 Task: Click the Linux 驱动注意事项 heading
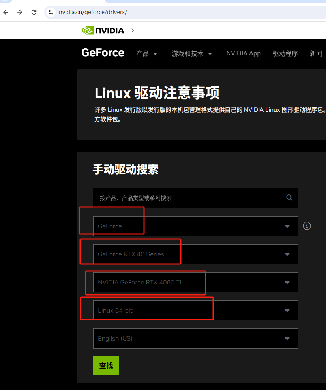click(157, 93)
